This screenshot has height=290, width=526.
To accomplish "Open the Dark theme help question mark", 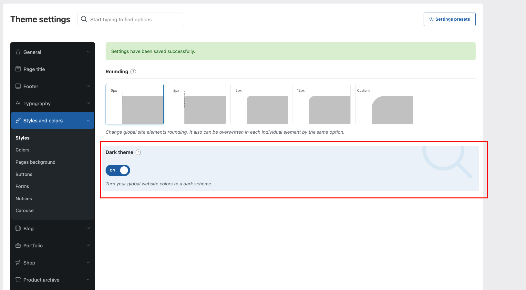I will coord(138,152).
